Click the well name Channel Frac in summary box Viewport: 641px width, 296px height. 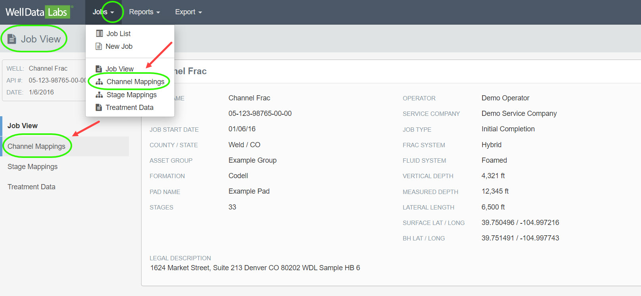click(x=48, y=68)
